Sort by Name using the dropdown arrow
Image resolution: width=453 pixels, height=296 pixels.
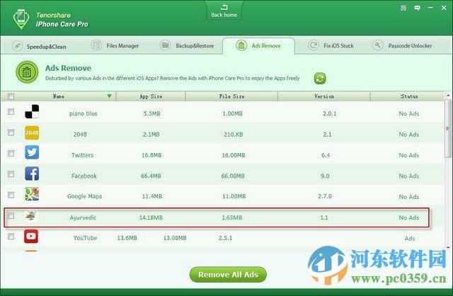click(109, 96)
